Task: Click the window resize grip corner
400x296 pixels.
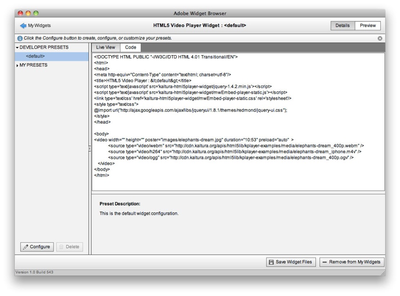Action: click(x=383, y=273)
